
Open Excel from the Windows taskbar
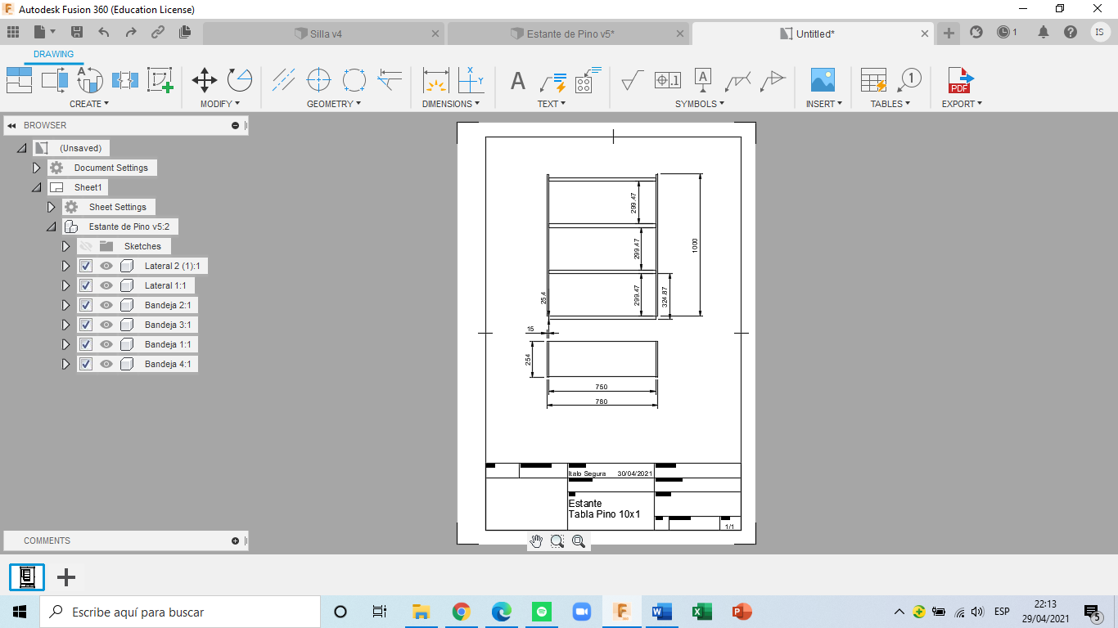[x=701, y=612]
